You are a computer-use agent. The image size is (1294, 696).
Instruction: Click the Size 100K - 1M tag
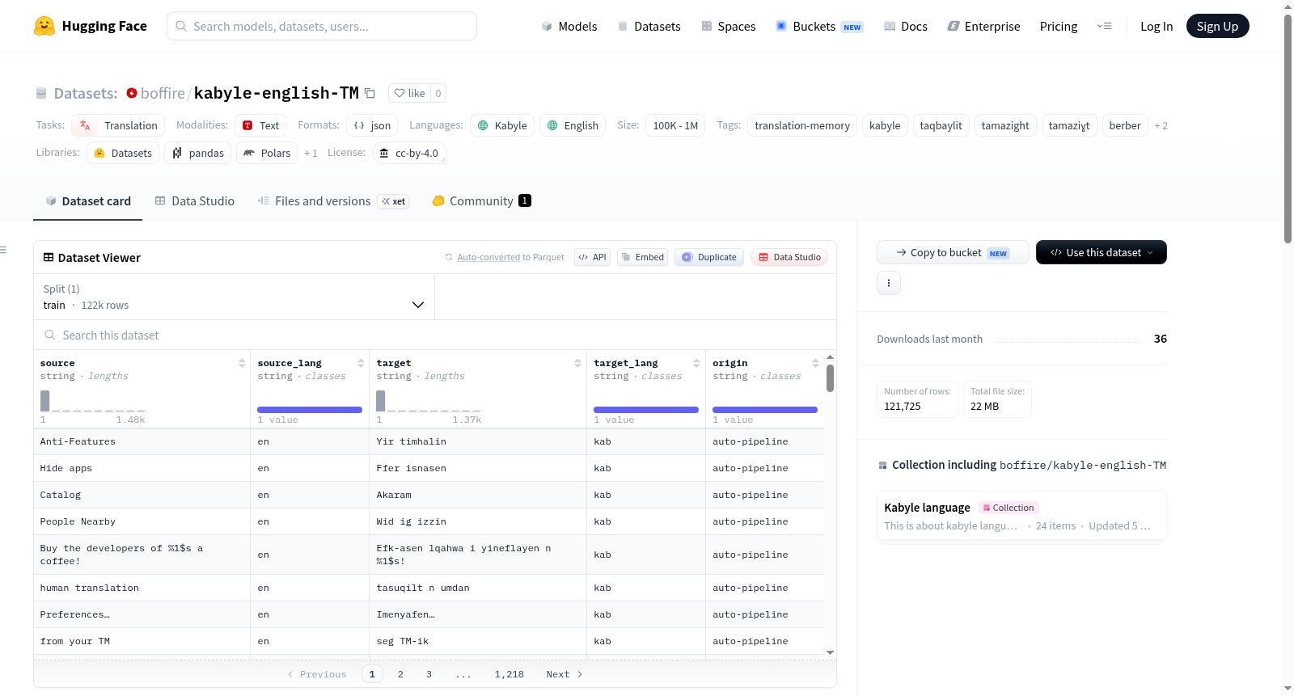(675, 125)
